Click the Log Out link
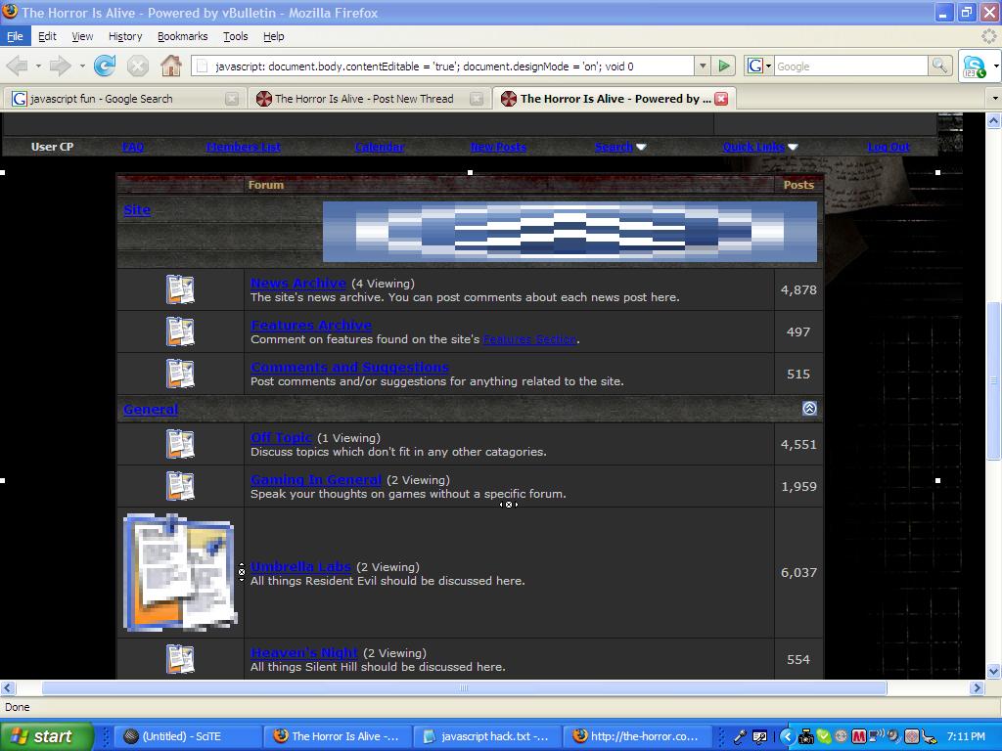Image resolution: width=1002 pixels, height=751 pixels. [888, 147]
